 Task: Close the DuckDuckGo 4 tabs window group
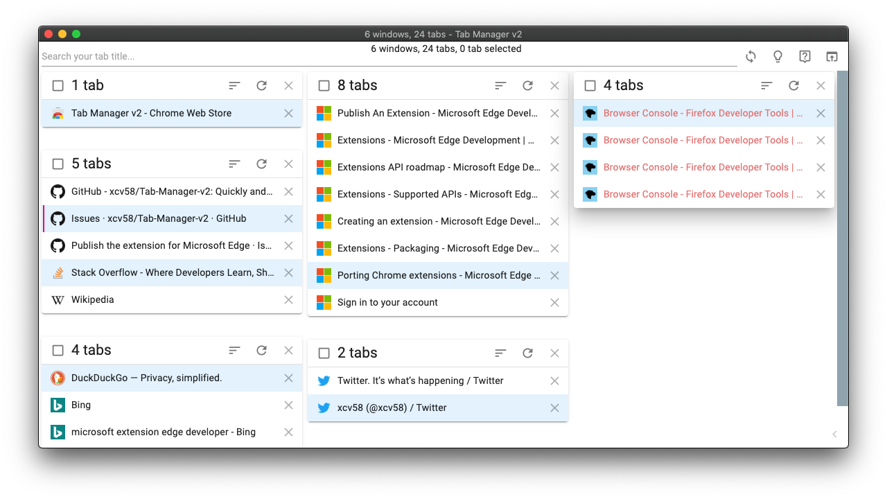coord(289,351)
